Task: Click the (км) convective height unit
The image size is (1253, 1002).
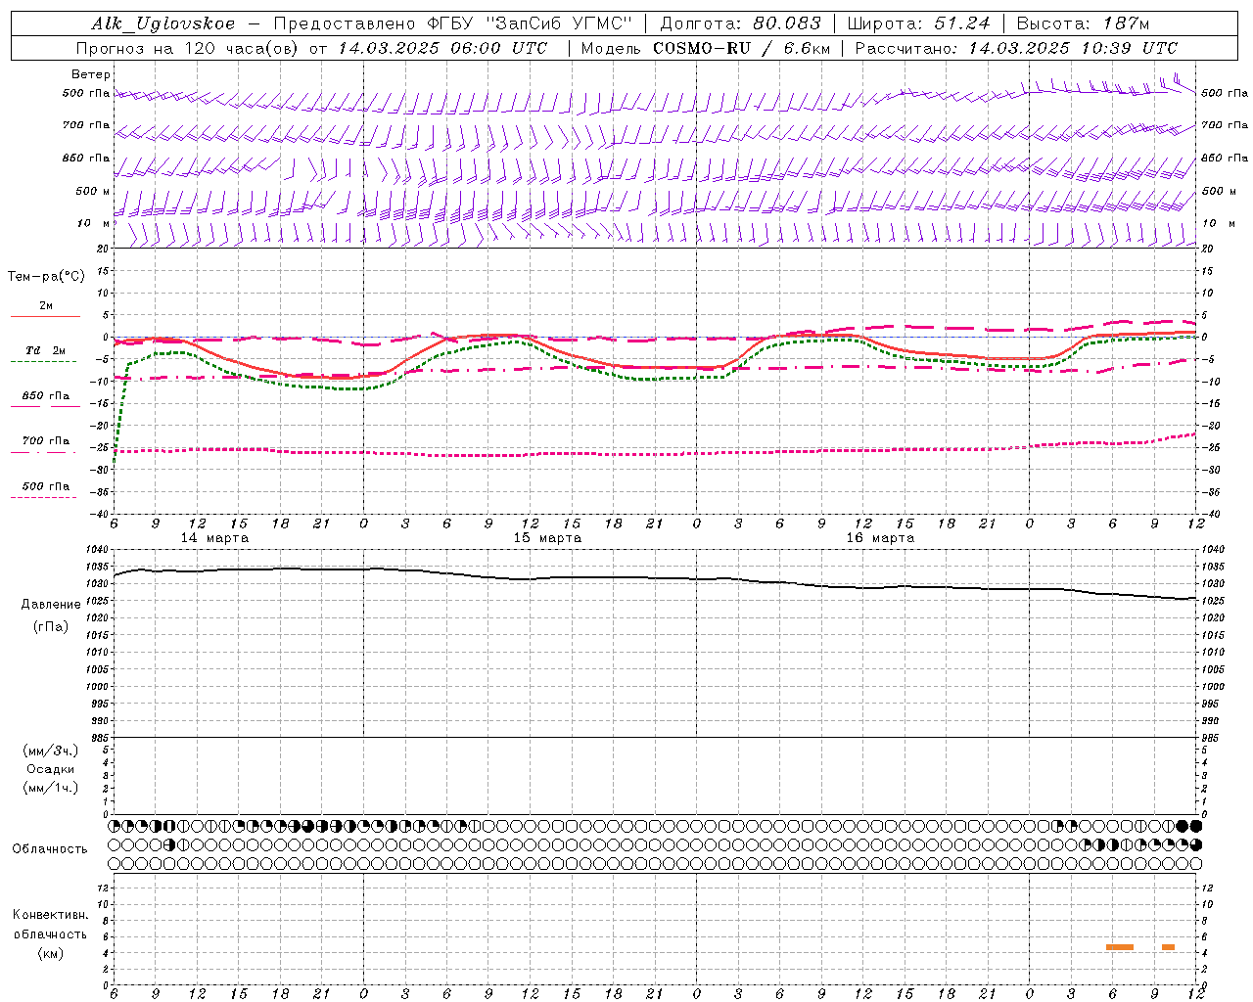Action: click(x=51, y=953)
